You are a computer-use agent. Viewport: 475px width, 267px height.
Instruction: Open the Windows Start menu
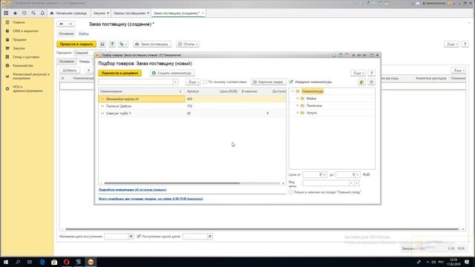click(6, 262)
